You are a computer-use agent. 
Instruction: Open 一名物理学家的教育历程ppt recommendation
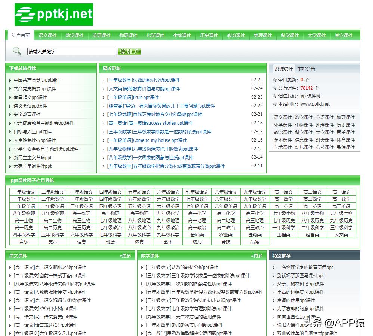click(x=305, y=267)
